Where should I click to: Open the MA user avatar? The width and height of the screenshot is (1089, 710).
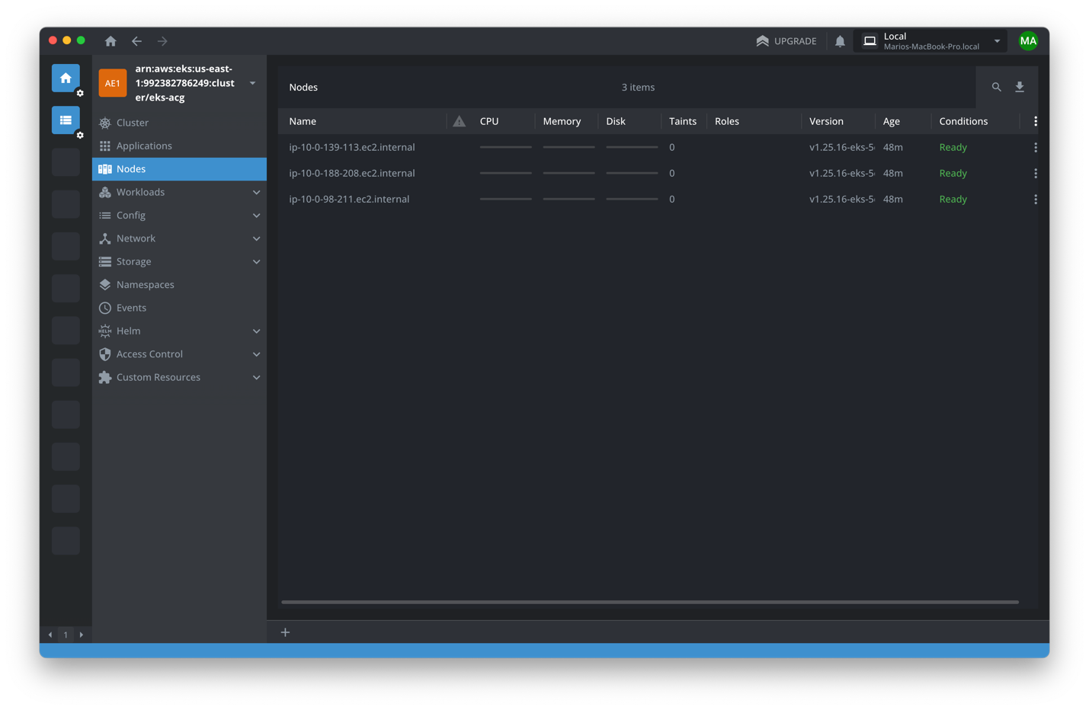[x=1028, y=41]
